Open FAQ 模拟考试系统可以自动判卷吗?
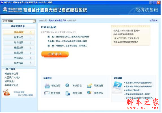This screenshot has width=162, height=113. click(139, 87)
